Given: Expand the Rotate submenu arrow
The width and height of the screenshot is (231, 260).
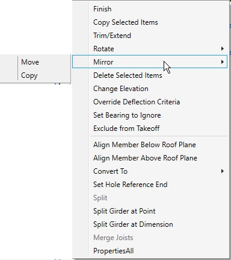Looking at the screenshot, I should tap(222, 49).
